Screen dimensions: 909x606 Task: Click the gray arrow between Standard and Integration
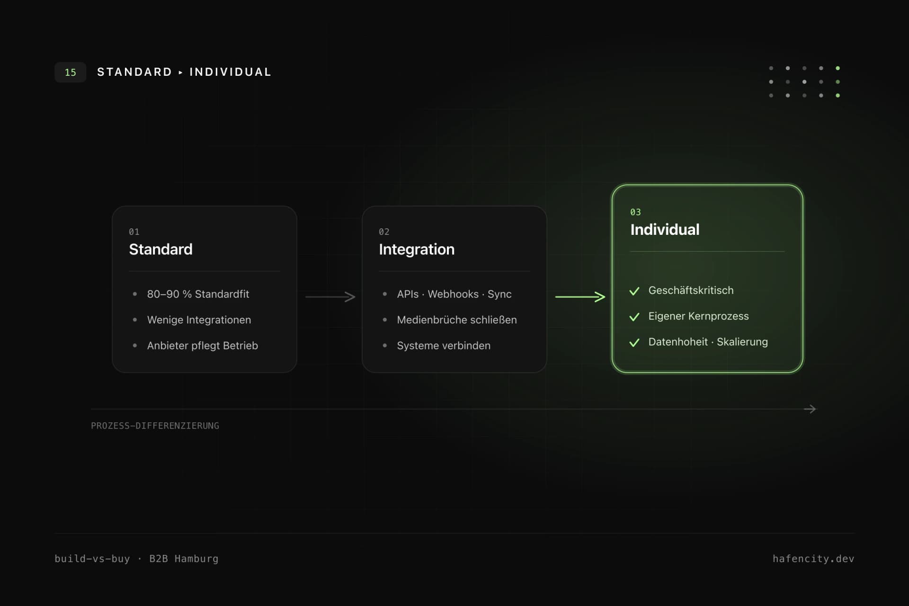[330, 297]
